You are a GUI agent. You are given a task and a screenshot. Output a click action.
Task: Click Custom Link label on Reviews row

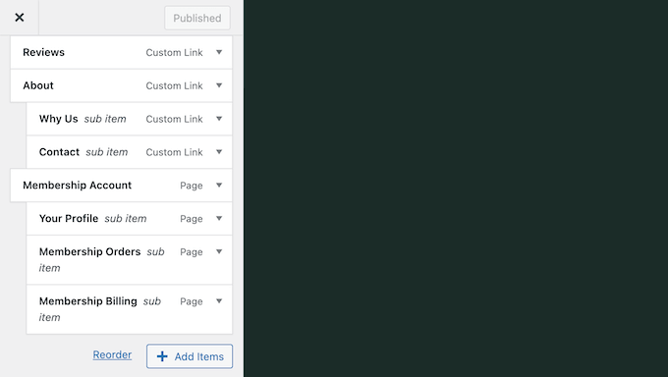(174, 52)
